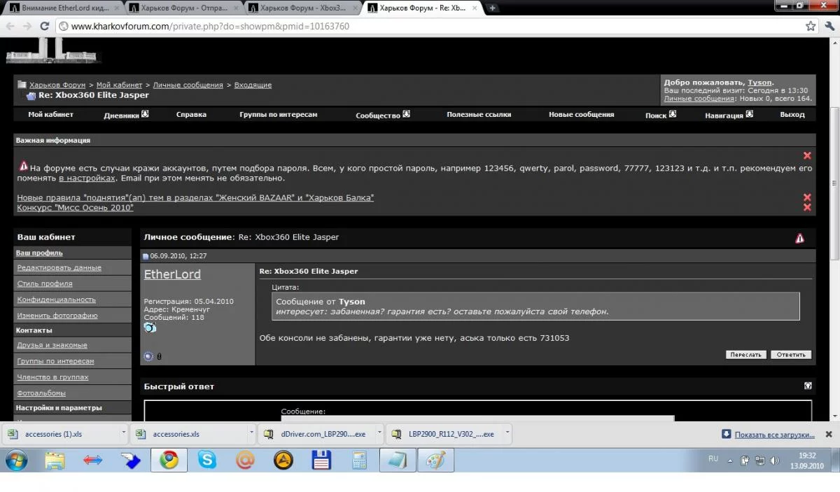Open a new browser tab with plus button
This screenshot has width=840, height=492.
(x=493, y=8)
